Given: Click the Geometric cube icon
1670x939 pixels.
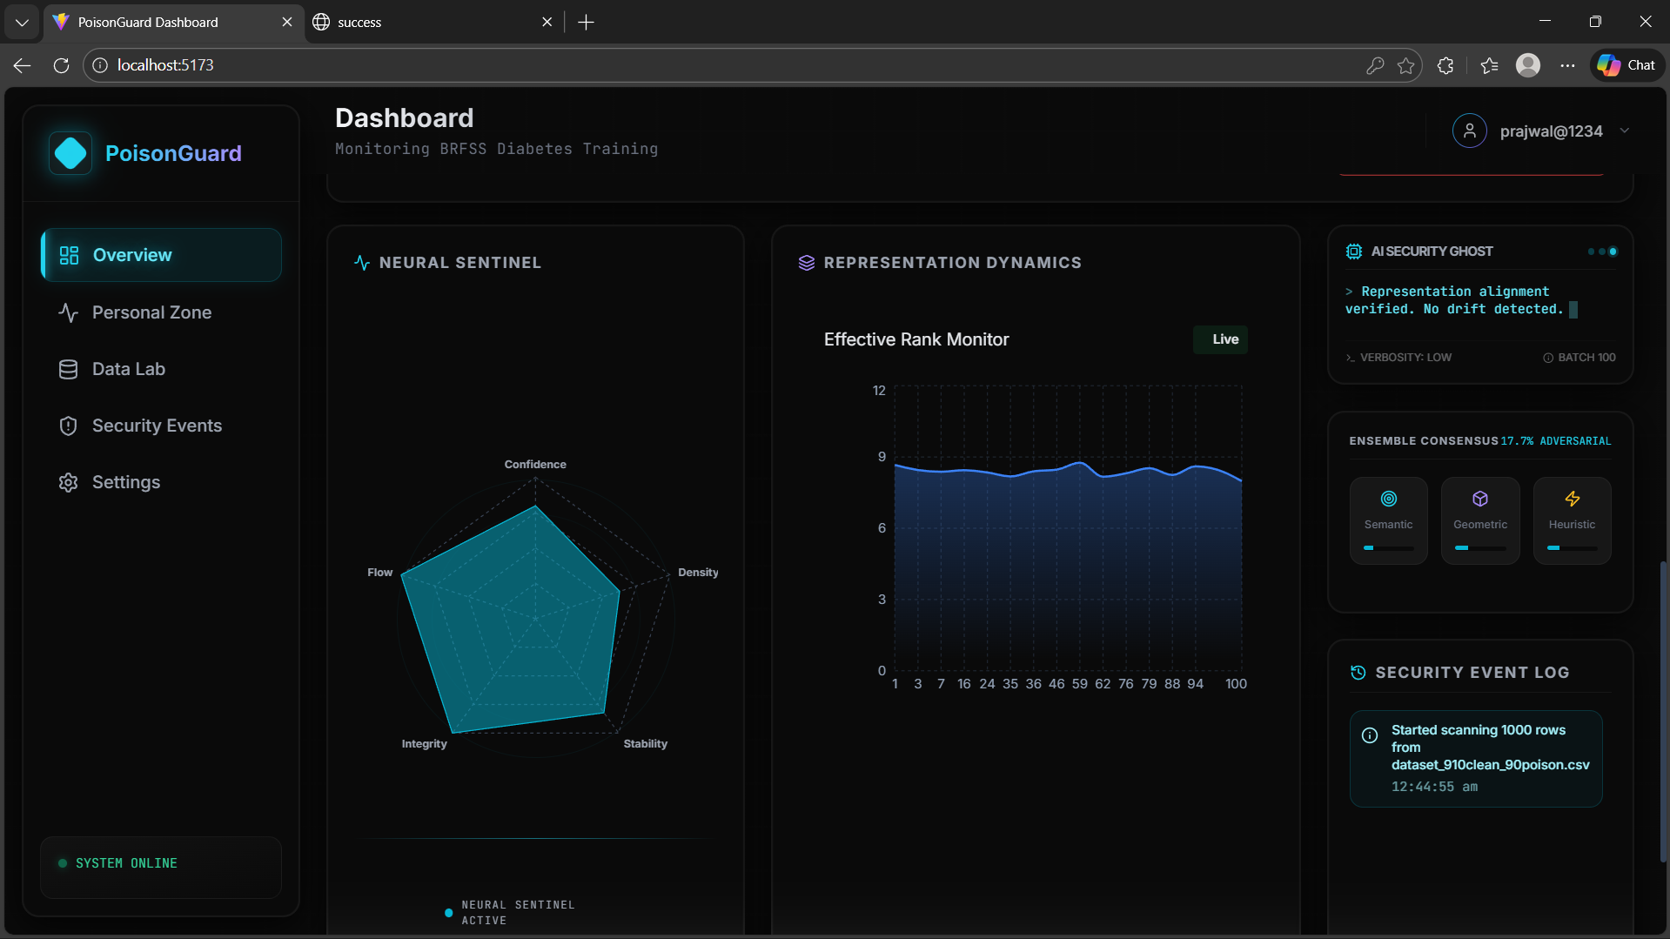Looking at the screenshot, I should pyautogui.click(x=1480, y=499).
